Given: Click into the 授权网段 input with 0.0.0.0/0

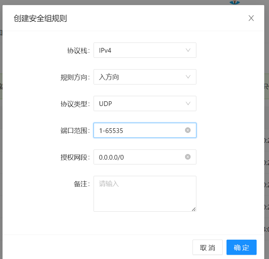Looking at the screenshot, I should [x=140, y=157].
